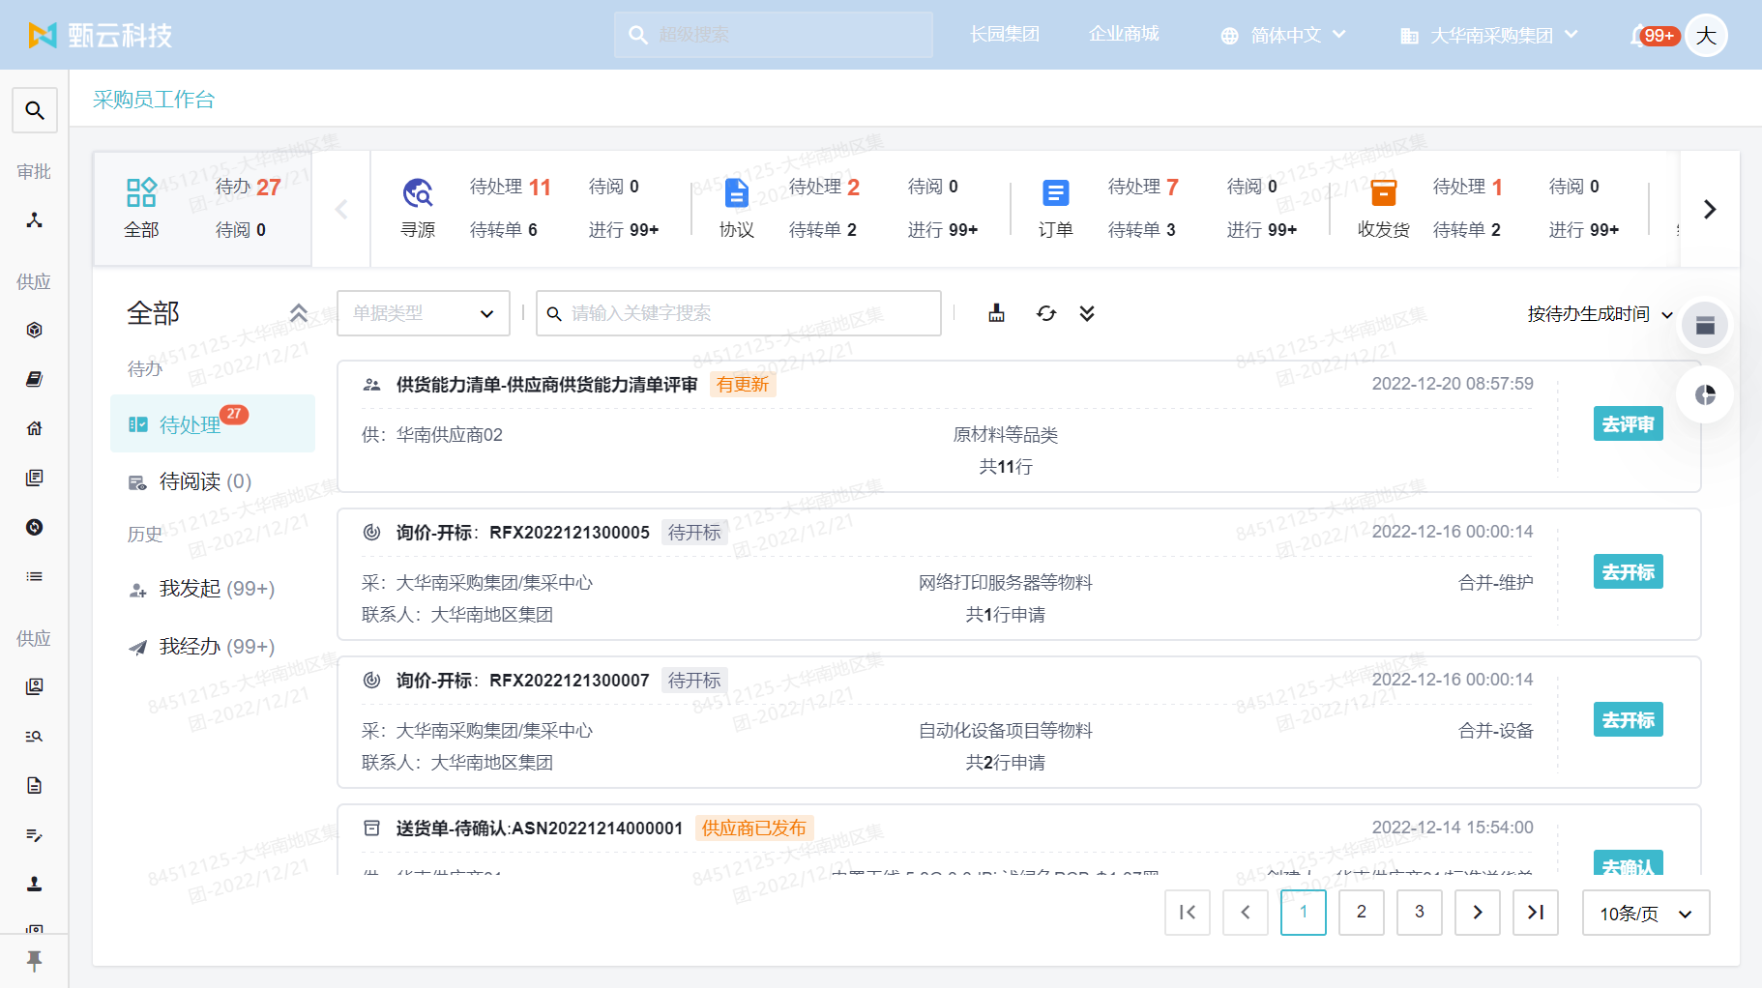Open the 单据类型 dropdown
This screenshot has height=988, width=1762.
[424, 313]
